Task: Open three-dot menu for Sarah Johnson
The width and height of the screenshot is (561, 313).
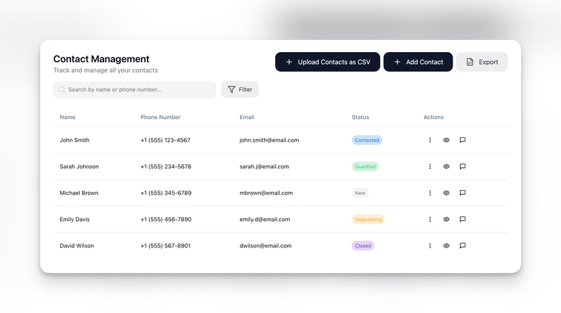Action: (x=430, y=166)
